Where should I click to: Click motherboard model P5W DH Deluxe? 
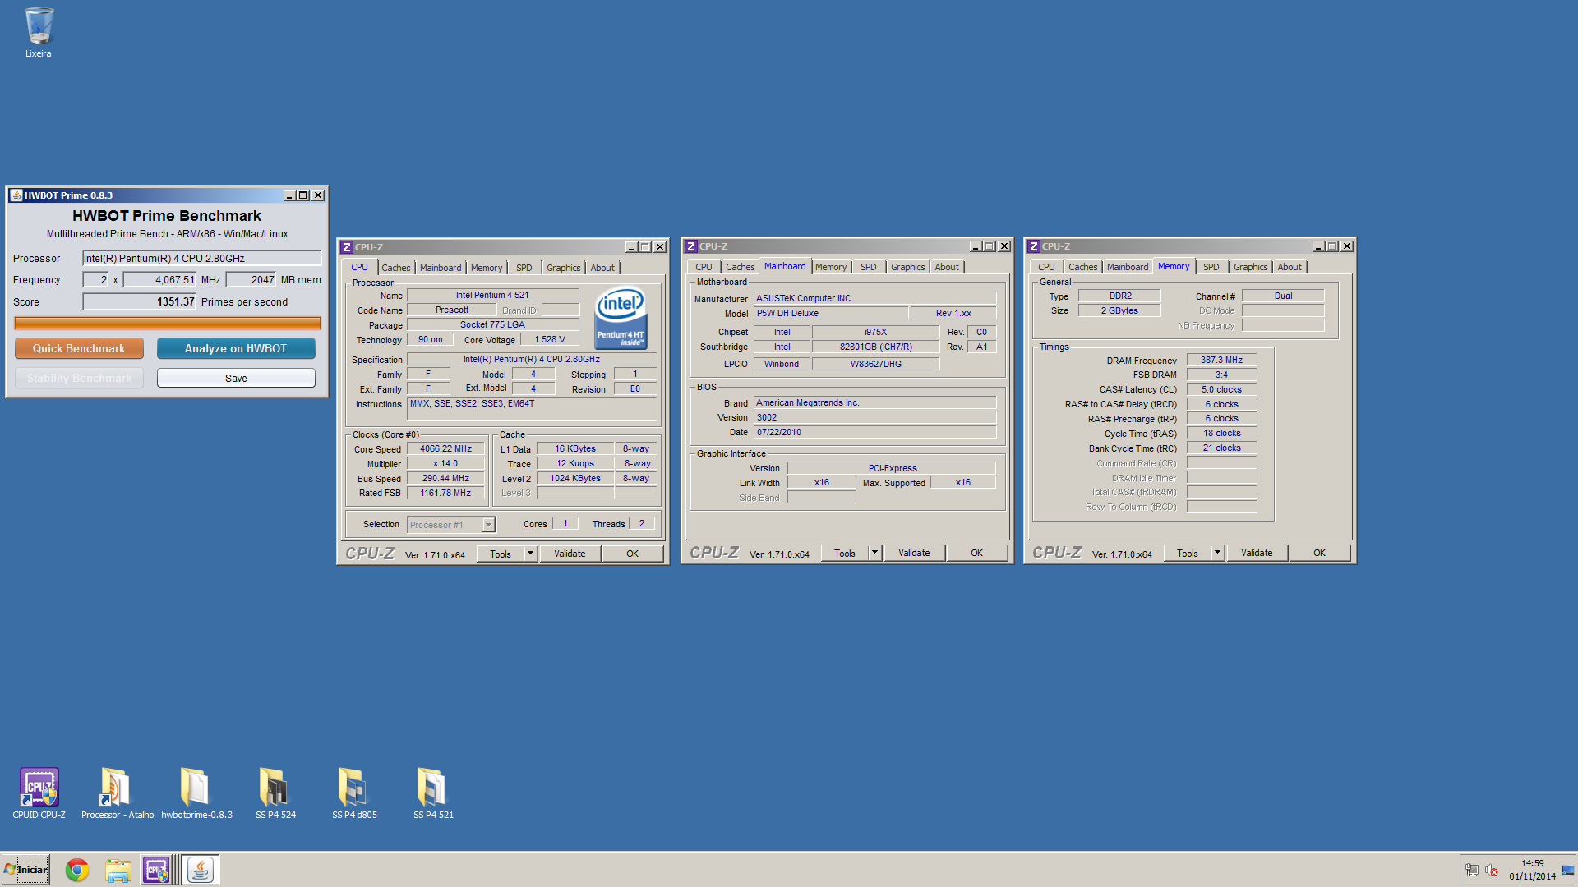click(831, 313)
